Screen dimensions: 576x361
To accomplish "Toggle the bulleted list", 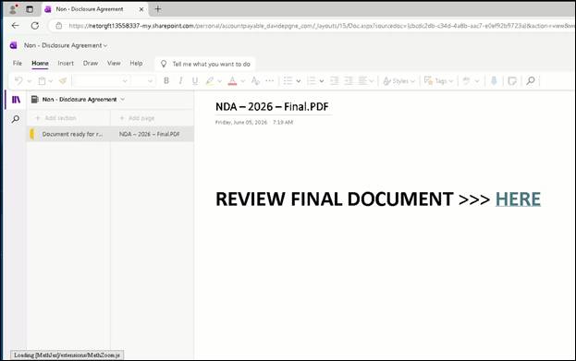I will [x=288, y=80].
